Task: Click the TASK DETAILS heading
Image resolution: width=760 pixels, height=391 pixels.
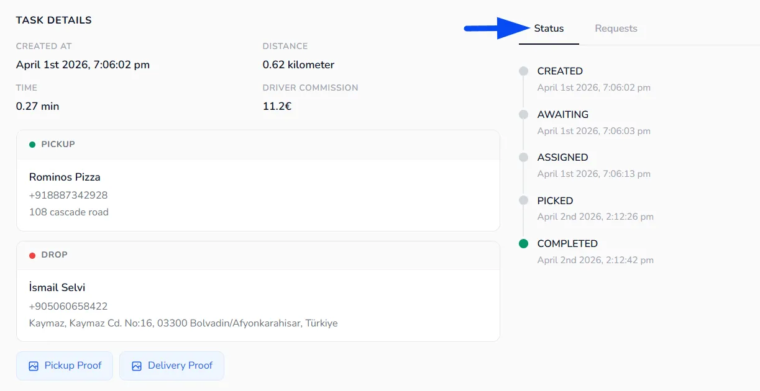Action: pos(53,20)
